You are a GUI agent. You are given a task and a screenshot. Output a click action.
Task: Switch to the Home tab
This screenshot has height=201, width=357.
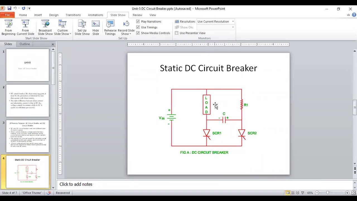(x=23, y=15)
